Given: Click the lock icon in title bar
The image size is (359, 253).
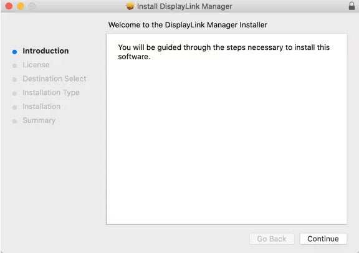Looking at the screenshot, I should pos(352,6).
